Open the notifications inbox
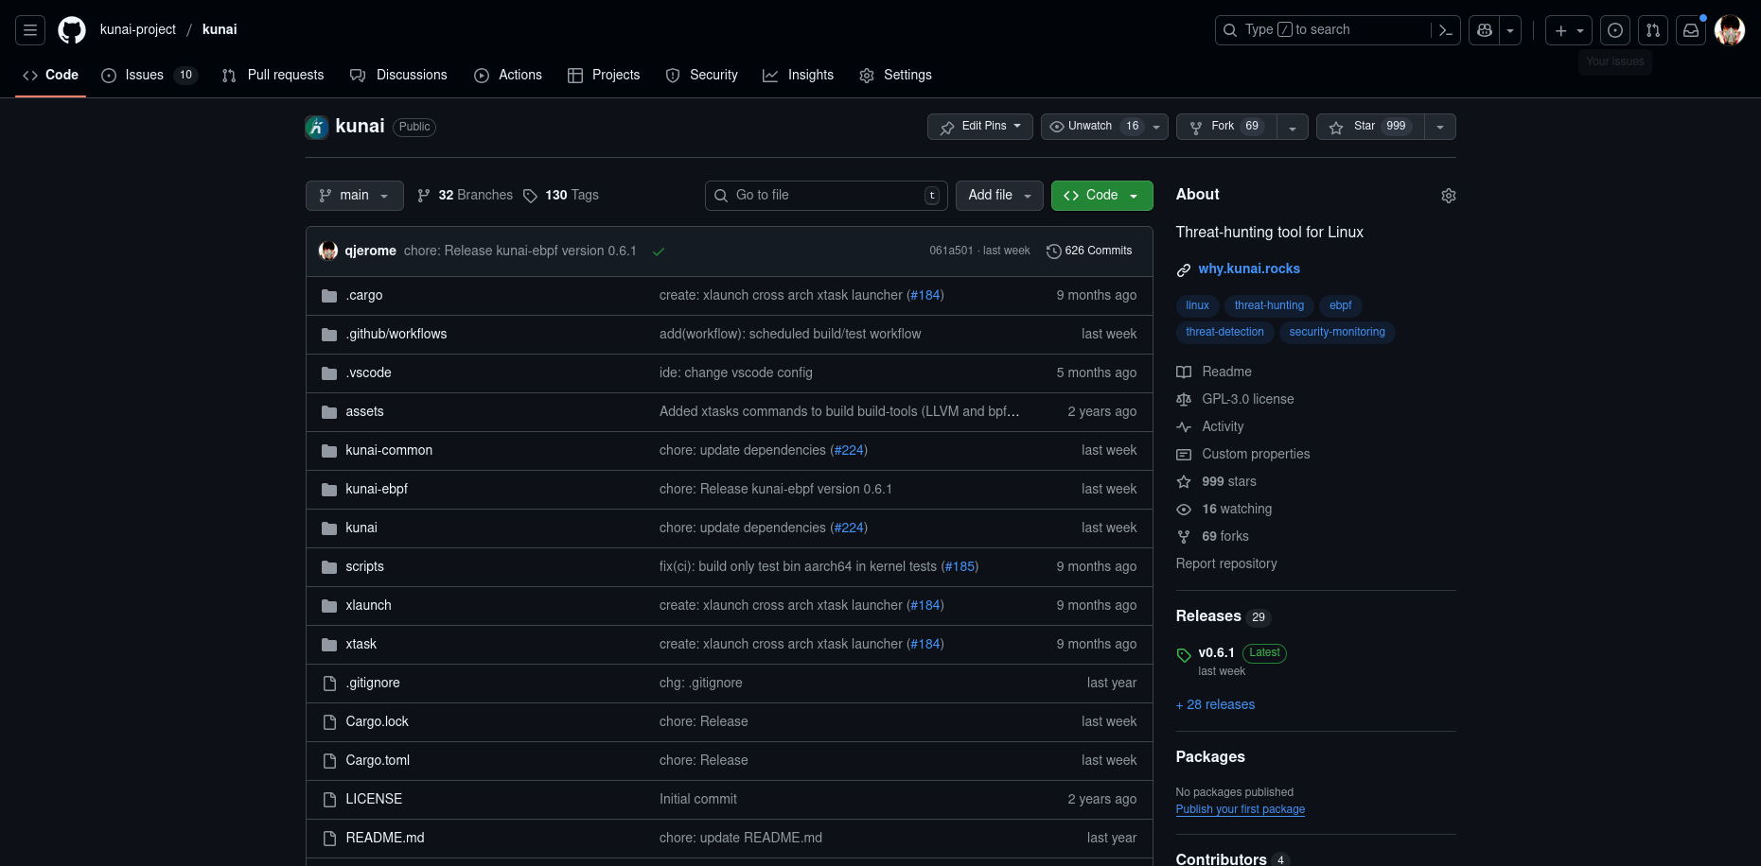The image size is (1761, 866). coord(1691,30)
